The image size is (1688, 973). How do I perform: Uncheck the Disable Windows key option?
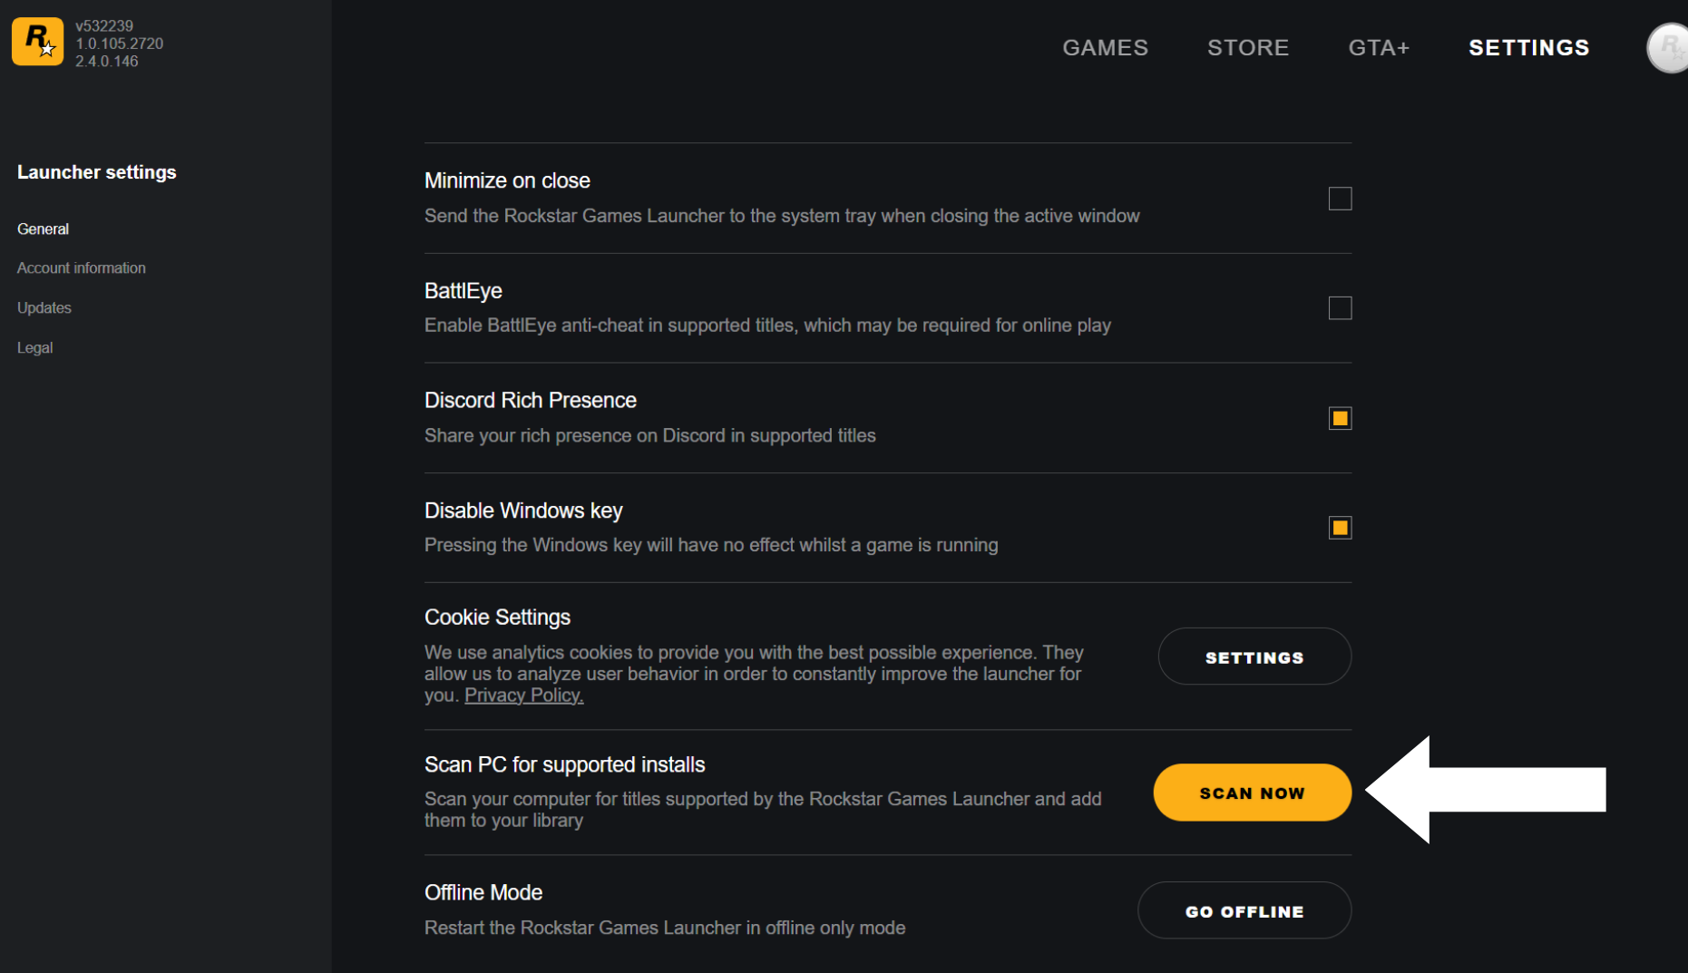(1339, 528)
